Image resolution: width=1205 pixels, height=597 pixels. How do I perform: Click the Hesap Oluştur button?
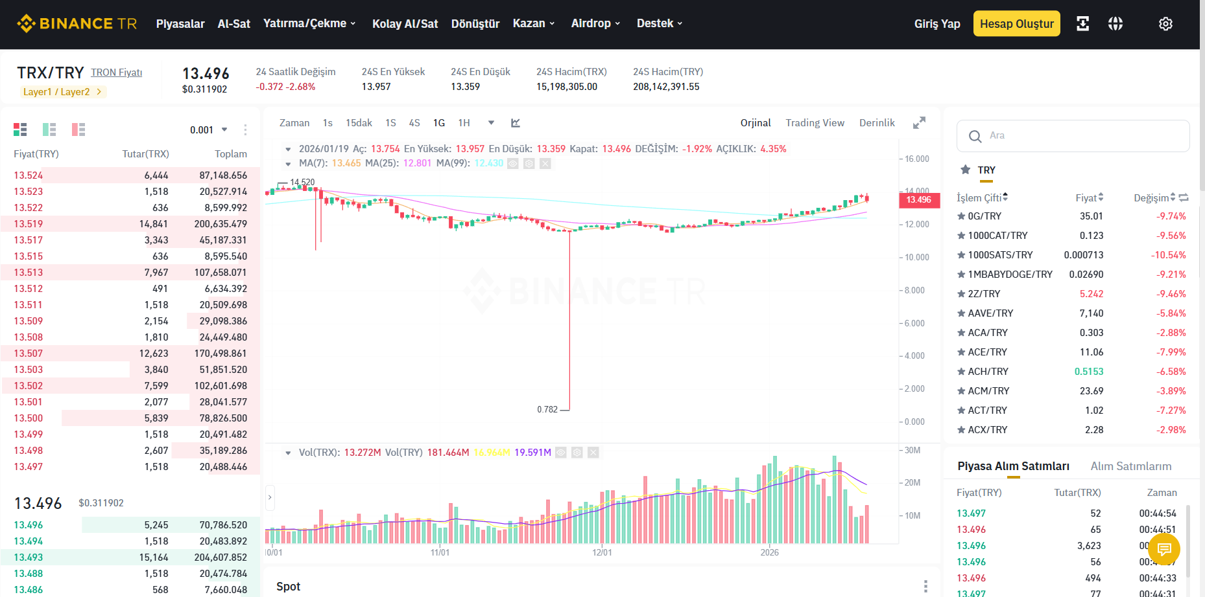1016,24
